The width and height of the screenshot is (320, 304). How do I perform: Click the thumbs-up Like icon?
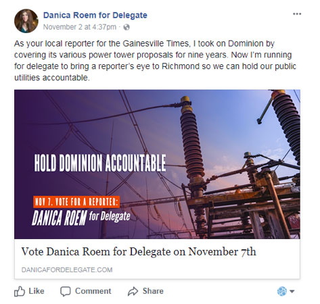[x=20, y=291]
